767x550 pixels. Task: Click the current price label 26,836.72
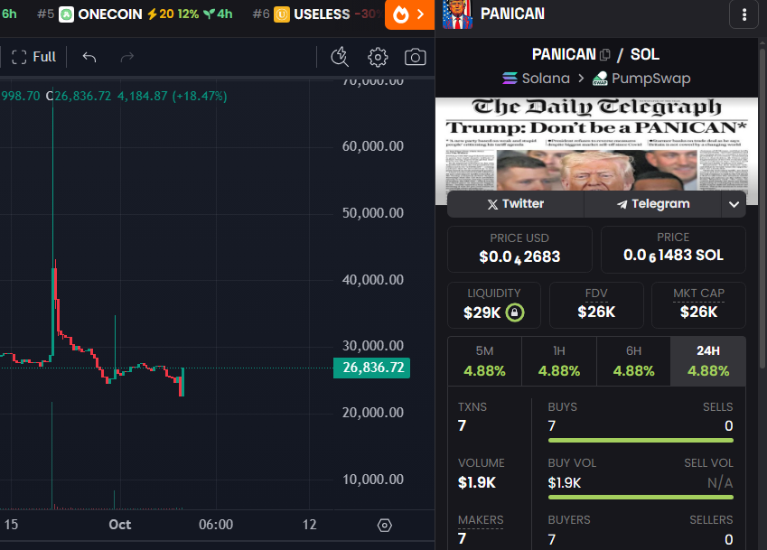372,368
